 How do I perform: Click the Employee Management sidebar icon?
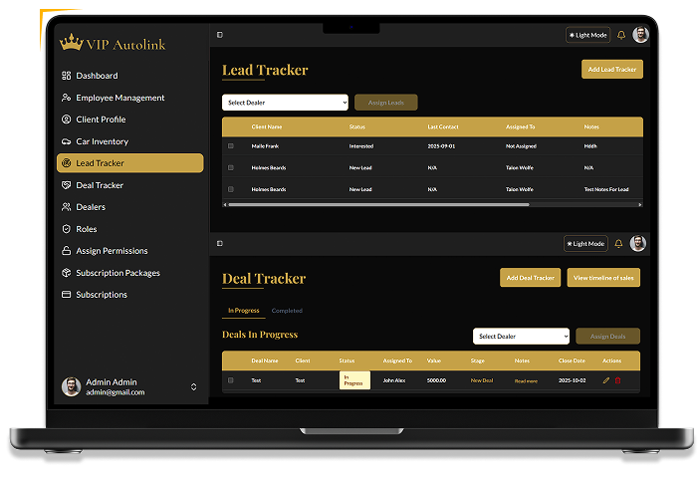pos(67,98)
